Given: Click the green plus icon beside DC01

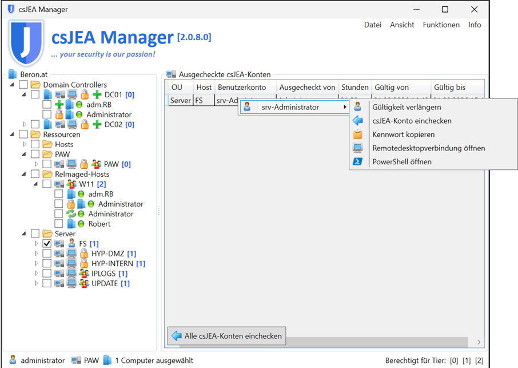Looking at the screenshot, I should (96, 94).
